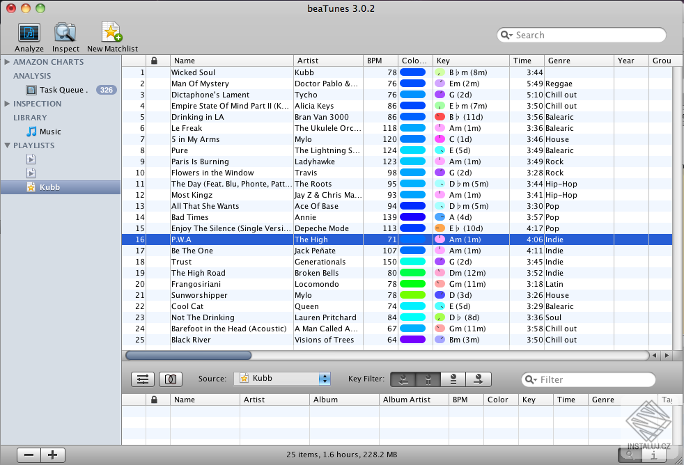Collapse the PLAYLISTS section

click(x=8, y=145)
